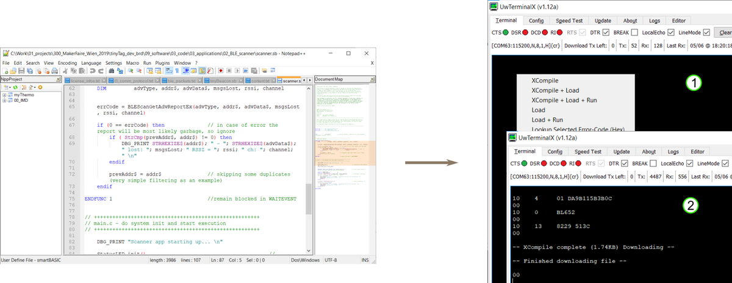Close the NppProject panel
Screen dimensions: 732x283
click(x=58, y=79)
